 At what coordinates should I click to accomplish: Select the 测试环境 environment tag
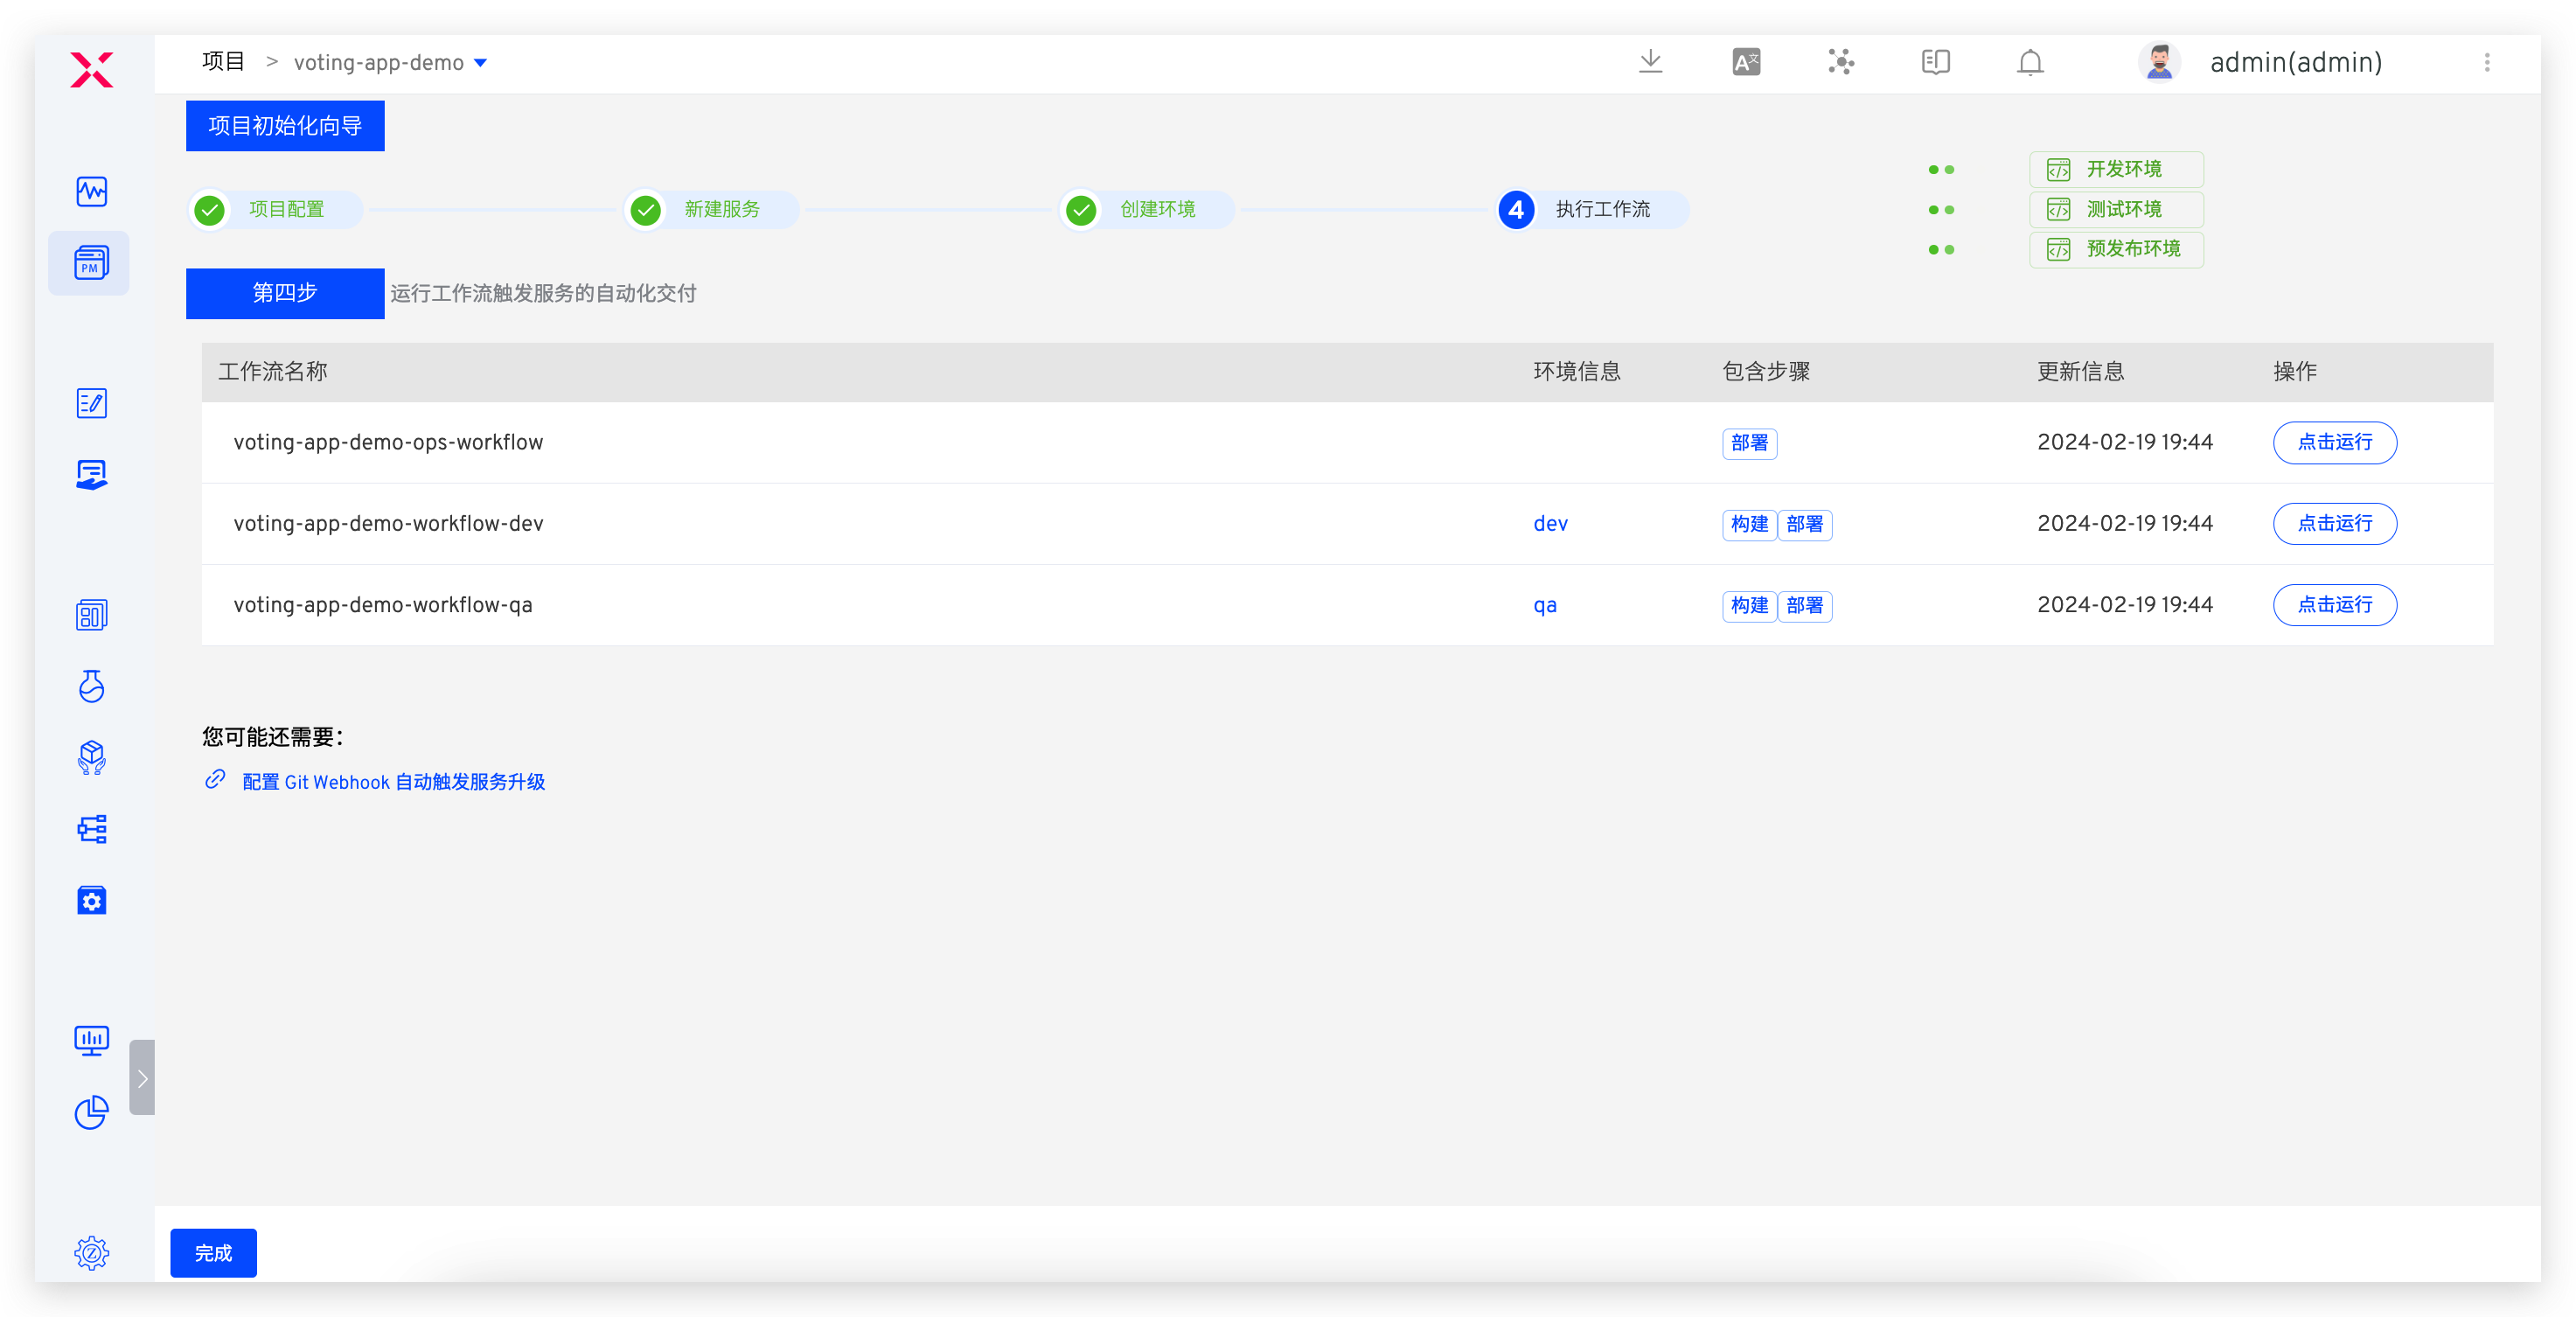pos(2115,209)
